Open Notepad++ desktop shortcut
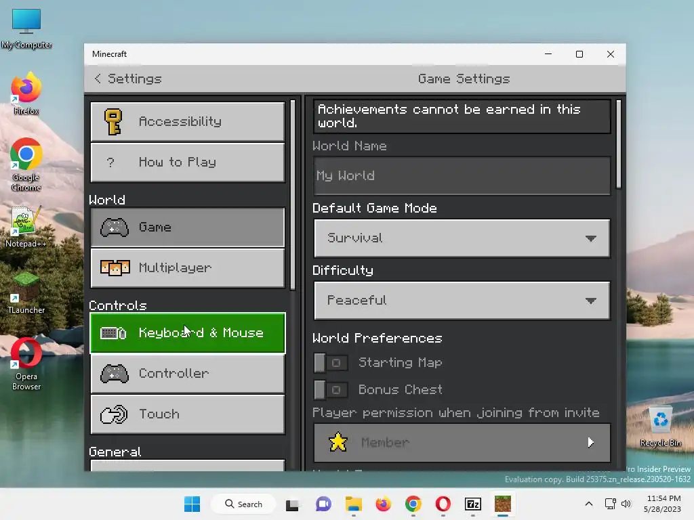This screenshot has height=520, width=694. (26, 227)
